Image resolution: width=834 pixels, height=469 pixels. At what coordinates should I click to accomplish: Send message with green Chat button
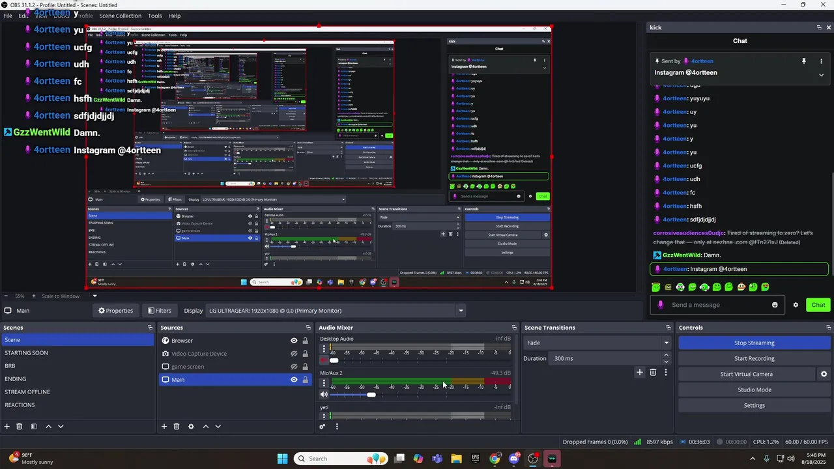click(x=818, y=305)
